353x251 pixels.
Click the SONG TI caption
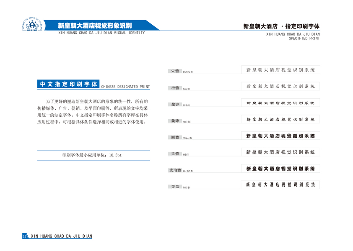(x=188, y=72)
